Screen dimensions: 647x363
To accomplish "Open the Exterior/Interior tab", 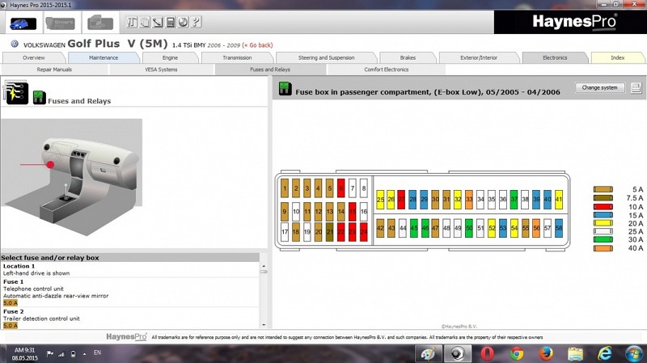I will 479,57.
